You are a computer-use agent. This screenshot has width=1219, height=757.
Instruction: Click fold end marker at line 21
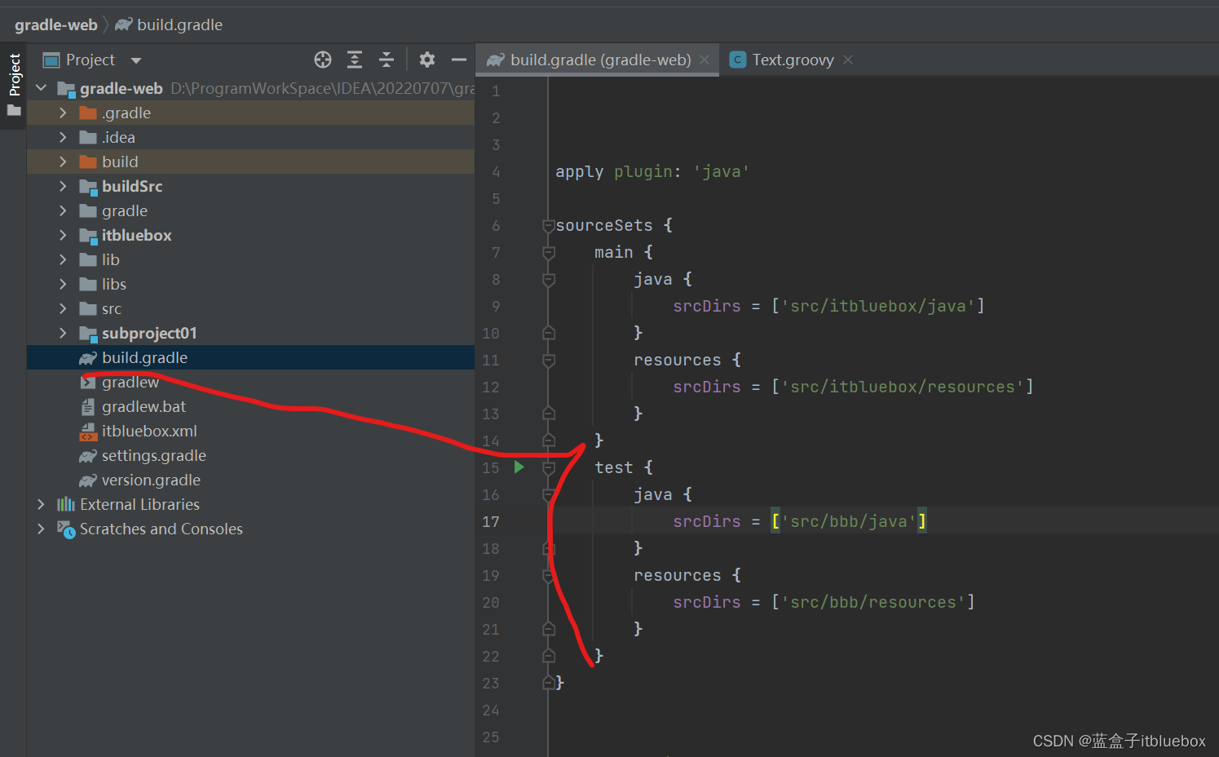549,629
